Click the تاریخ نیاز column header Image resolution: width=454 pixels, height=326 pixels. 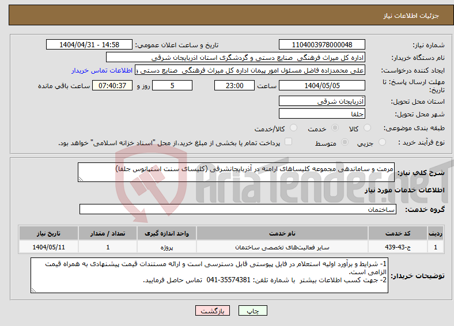point(48,233)
